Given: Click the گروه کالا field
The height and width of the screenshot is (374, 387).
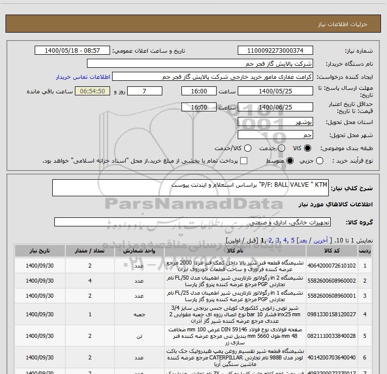Looking at the screenshot, I should pos(192,222).
